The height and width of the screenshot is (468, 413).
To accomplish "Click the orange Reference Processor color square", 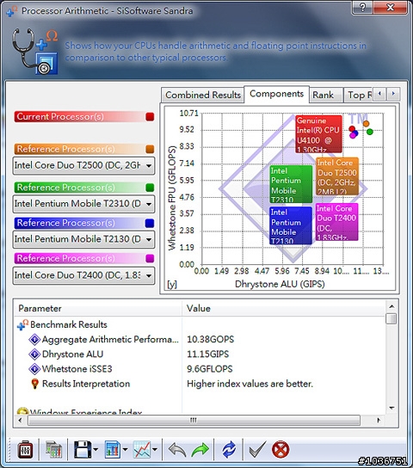I will pyautogui.click(x=150, y=149).
